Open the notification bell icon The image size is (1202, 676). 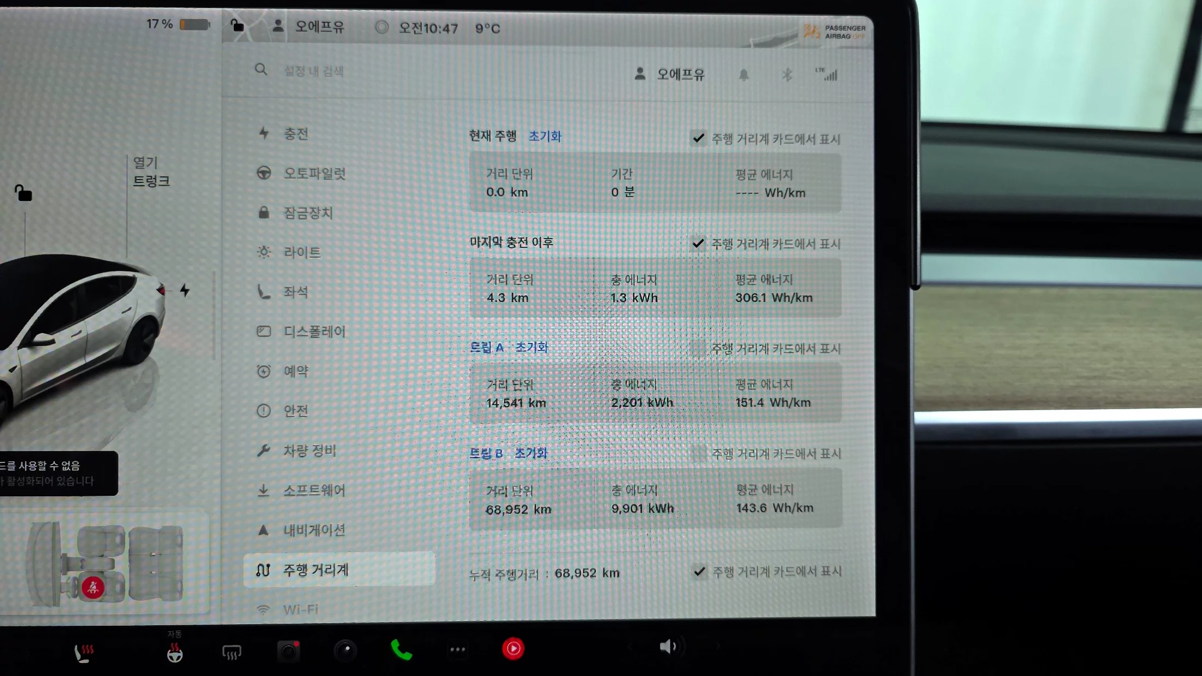pyautogui.click(x=744, y=75)
